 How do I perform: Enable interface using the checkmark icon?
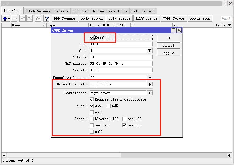pyautogui.click(x=22, y=19)
